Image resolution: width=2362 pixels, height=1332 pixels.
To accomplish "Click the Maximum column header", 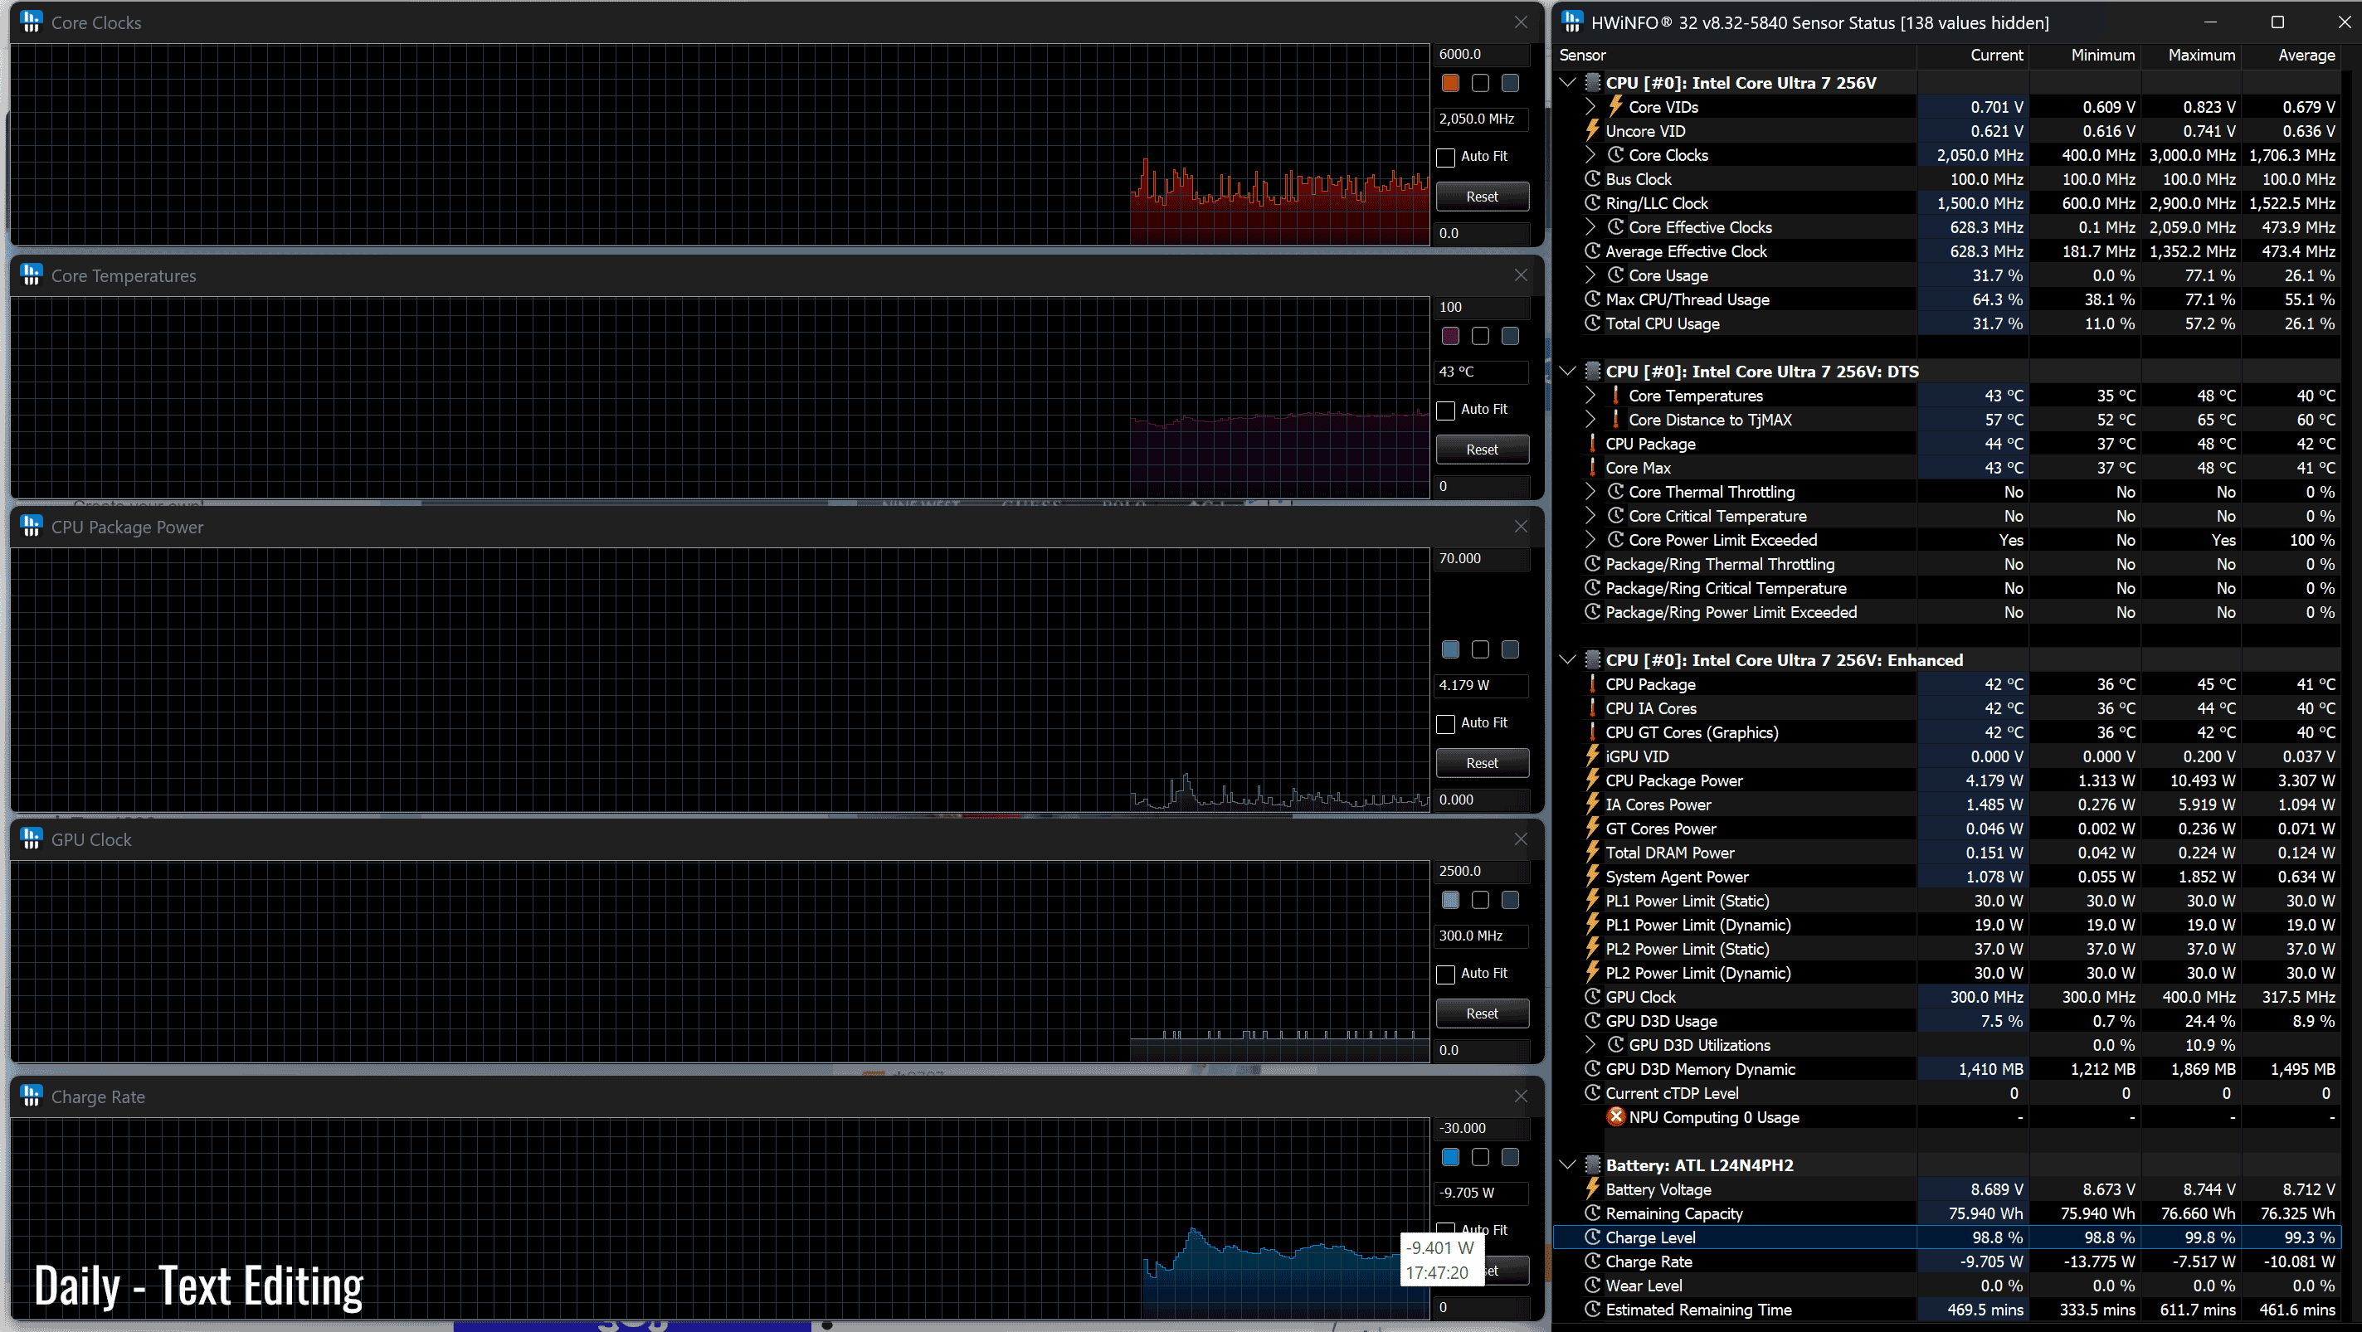I will [2200, 55].
